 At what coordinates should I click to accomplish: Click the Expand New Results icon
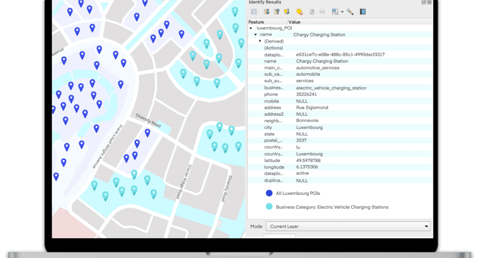pyautogui.click(x=287, y=11)
